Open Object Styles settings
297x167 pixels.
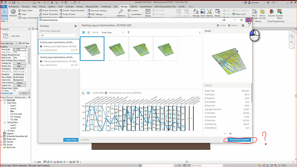(25, 11)
